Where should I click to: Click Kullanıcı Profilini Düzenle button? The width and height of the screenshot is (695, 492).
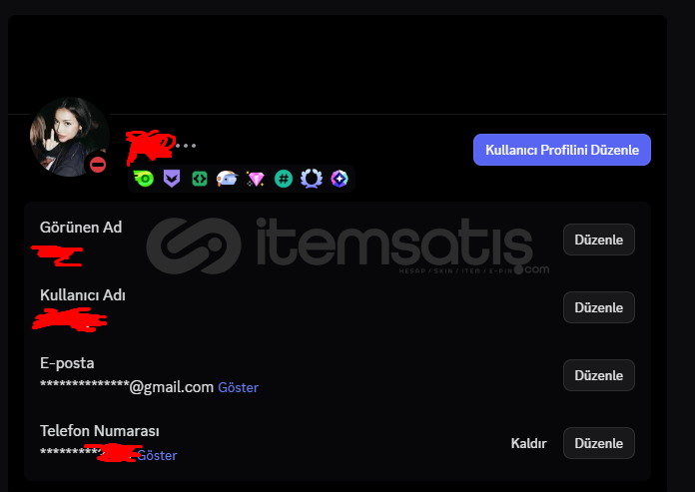(x=562, y=150)
